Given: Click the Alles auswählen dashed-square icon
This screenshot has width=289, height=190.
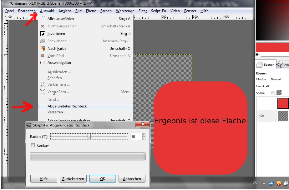Looking at the screenshot, I should click(43, 19).
